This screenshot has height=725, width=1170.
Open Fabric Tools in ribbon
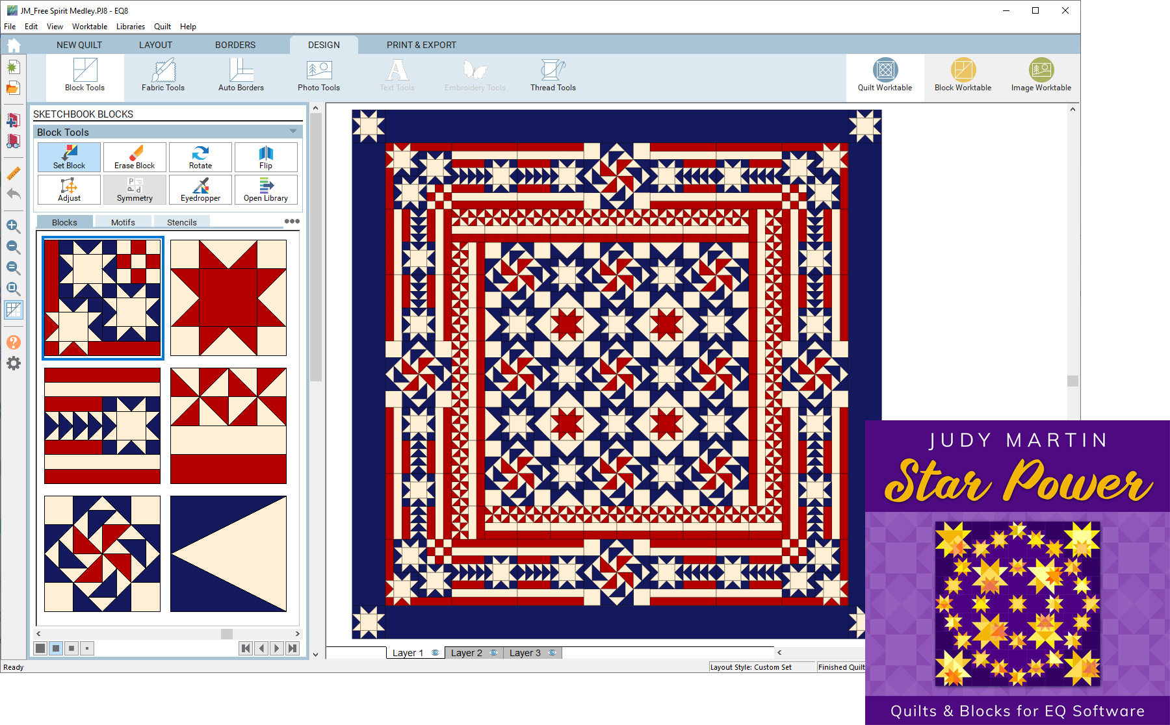point(163,76)
